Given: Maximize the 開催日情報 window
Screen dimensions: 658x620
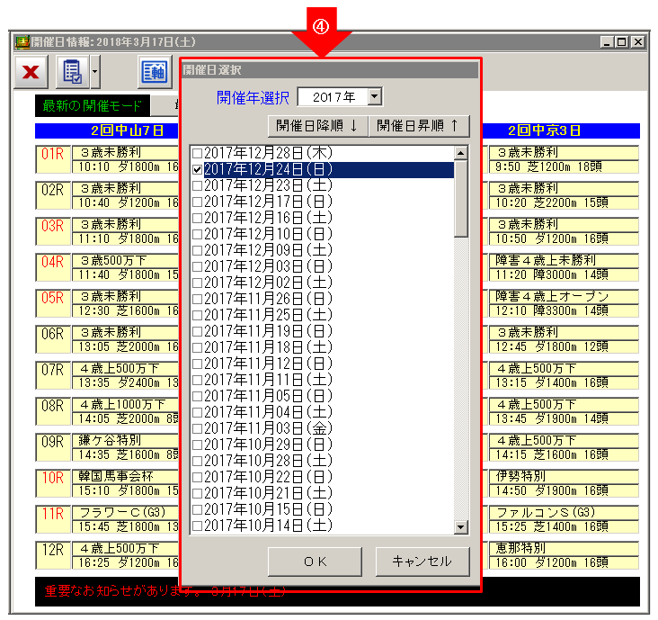Looking at the screenshot, I should tap(621, 42).
